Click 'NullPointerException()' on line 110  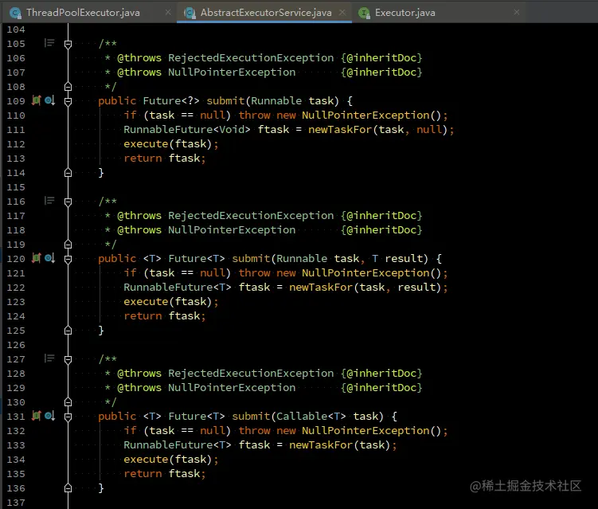tap(372, 116)
